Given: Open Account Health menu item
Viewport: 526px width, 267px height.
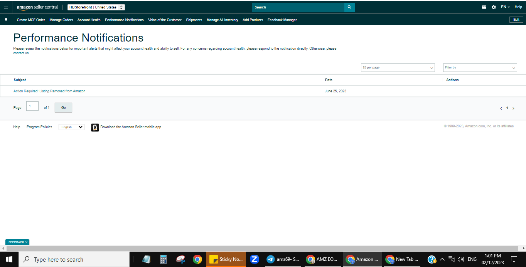Looking at the screenshot, I should [89, 20].
